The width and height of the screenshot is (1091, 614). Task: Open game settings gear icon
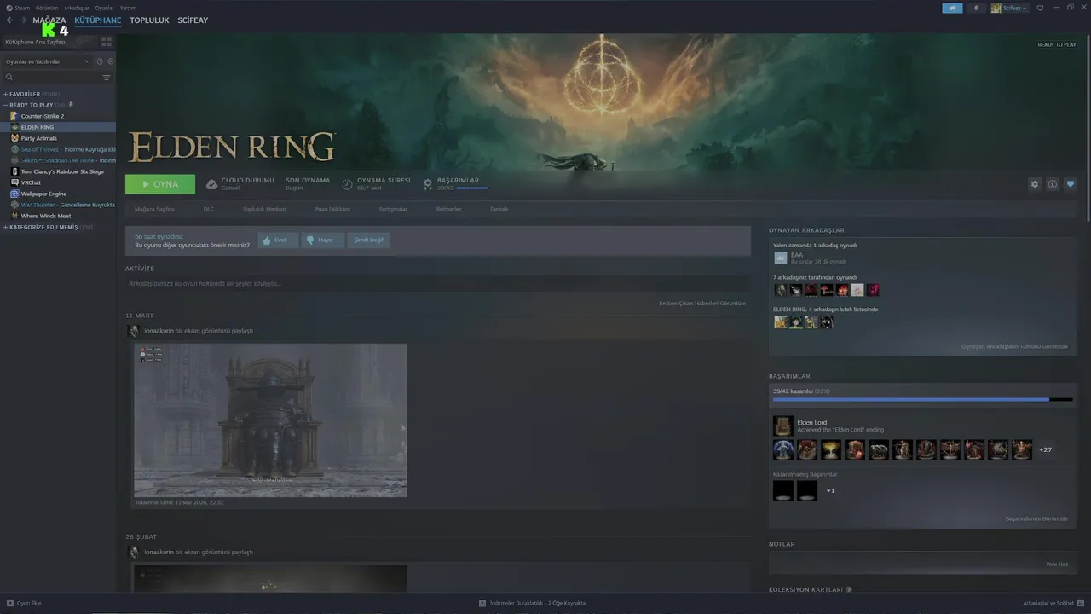click(1035, 184)
